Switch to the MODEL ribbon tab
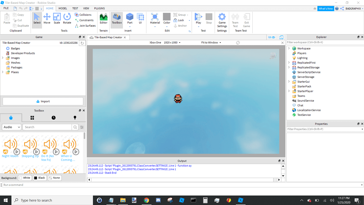The image size is (364, 205). pos(63,8)
